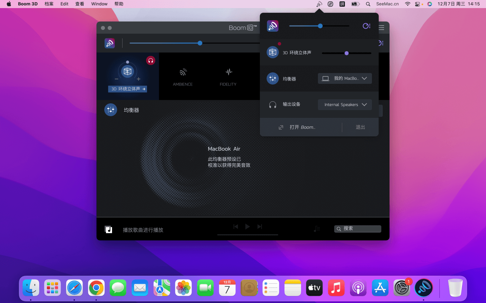Click the popup volume slider handle
The width and height of the screenshot is (486, 303).
(320, 26)
